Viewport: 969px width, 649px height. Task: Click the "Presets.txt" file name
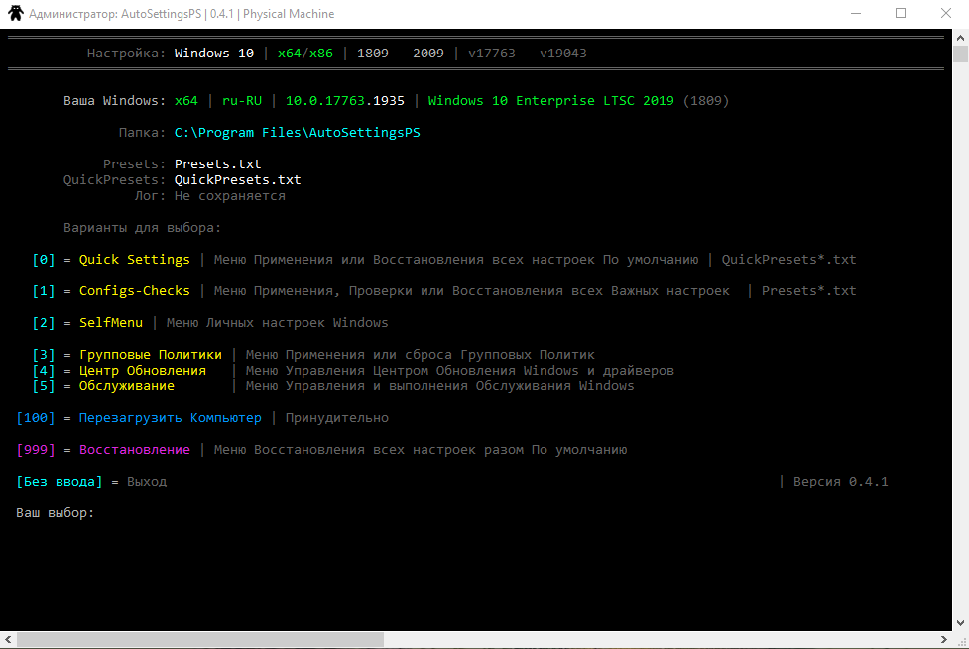tap(217, 164)
